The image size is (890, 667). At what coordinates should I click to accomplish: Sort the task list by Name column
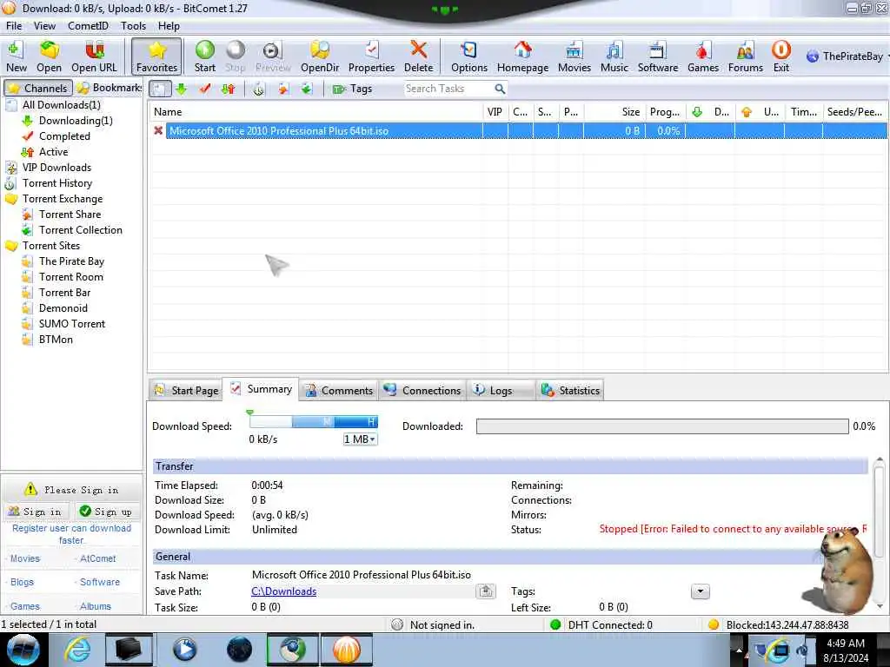tap(316, 112)
